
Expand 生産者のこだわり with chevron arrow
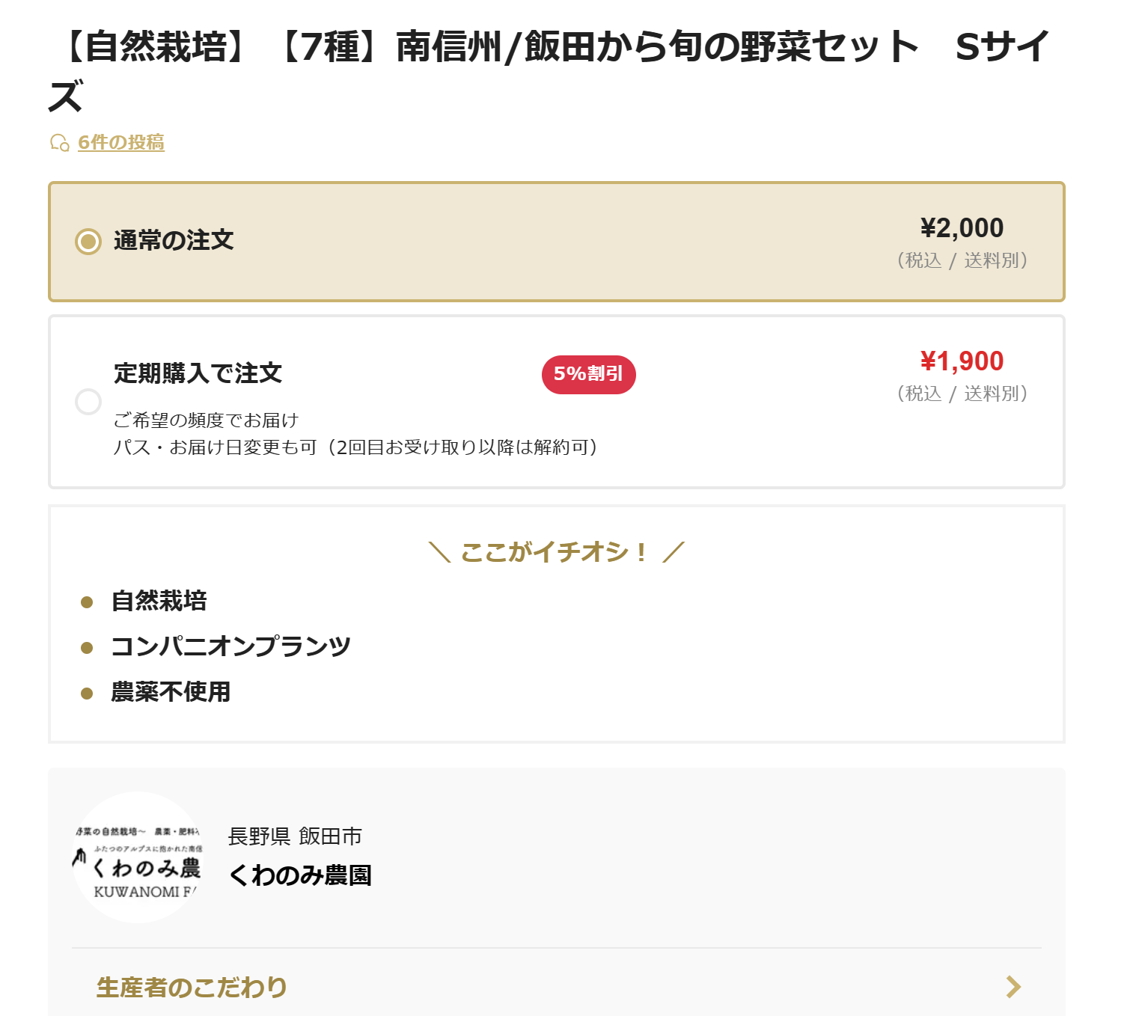(x=1013, y=987)
